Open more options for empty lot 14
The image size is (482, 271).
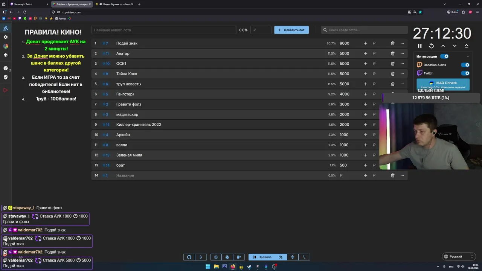[402, 175]
